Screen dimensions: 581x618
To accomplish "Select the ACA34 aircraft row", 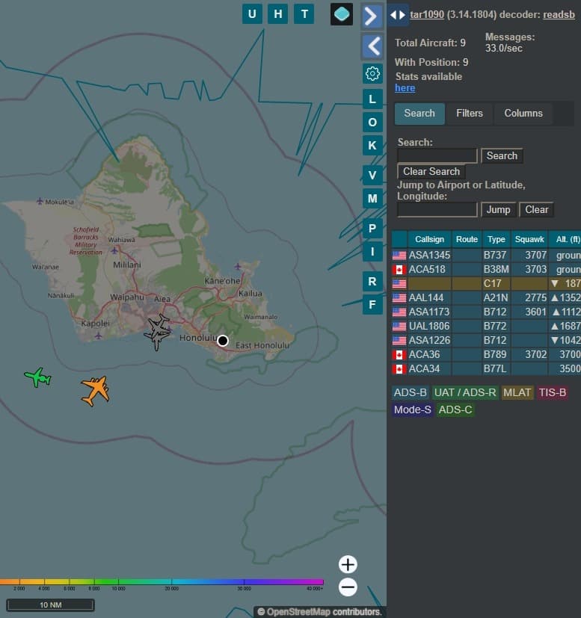I will 486,369.
